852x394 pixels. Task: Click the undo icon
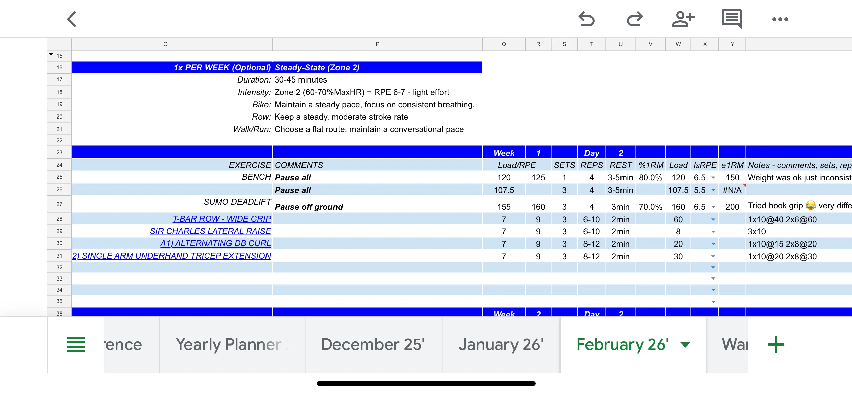(x=587, y=19)
